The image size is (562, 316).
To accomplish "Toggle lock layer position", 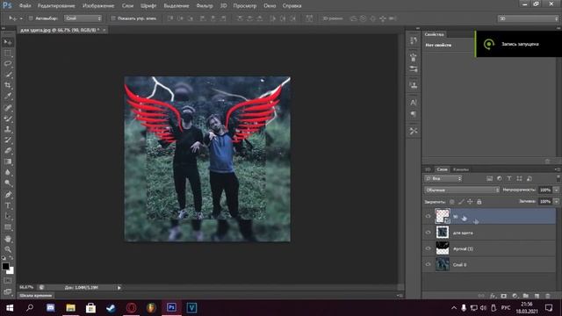I will pos(470,202).
